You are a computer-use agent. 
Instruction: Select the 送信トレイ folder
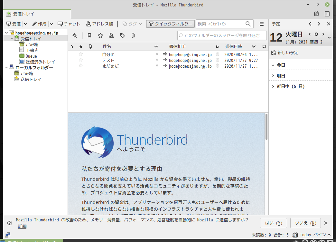(x=28, y=79)
